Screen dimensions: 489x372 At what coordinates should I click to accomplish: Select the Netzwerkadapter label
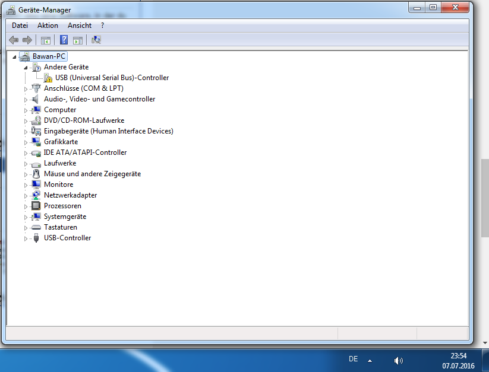pyautogui.click(x=70, y=195)
